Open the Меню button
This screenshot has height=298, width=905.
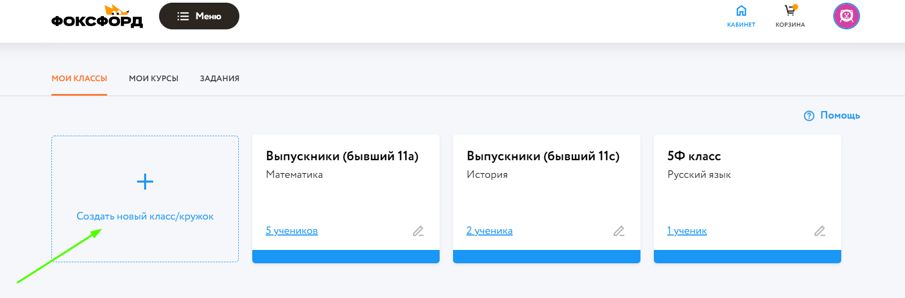click(x=199, y=16)
